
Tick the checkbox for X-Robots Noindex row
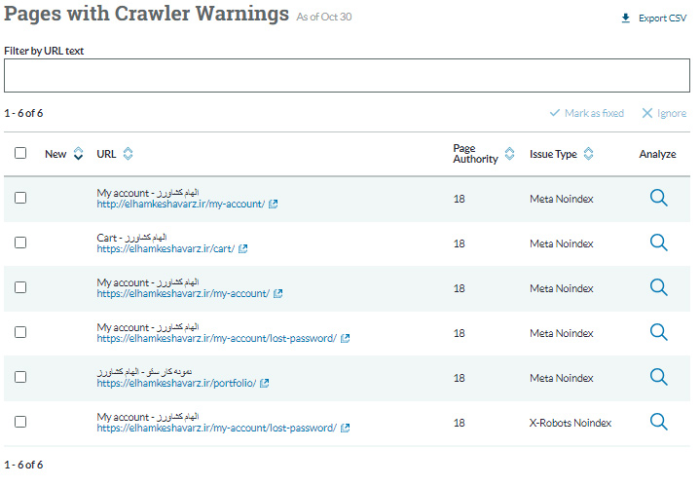(x=20, y=422)
